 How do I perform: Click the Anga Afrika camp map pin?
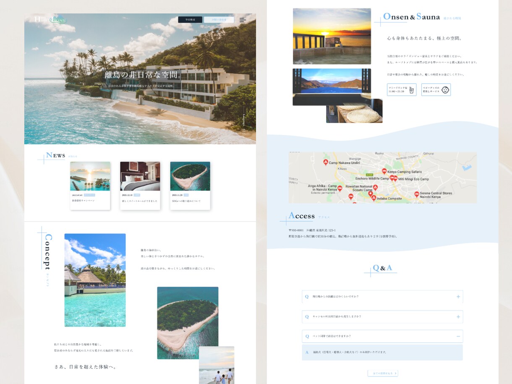click(x=340, y=188)
